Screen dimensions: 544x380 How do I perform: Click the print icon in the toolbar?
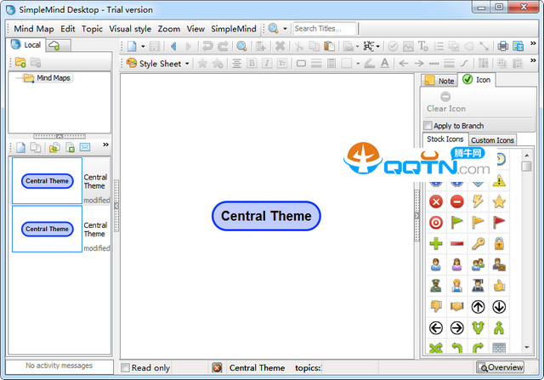tap(503, 46)
